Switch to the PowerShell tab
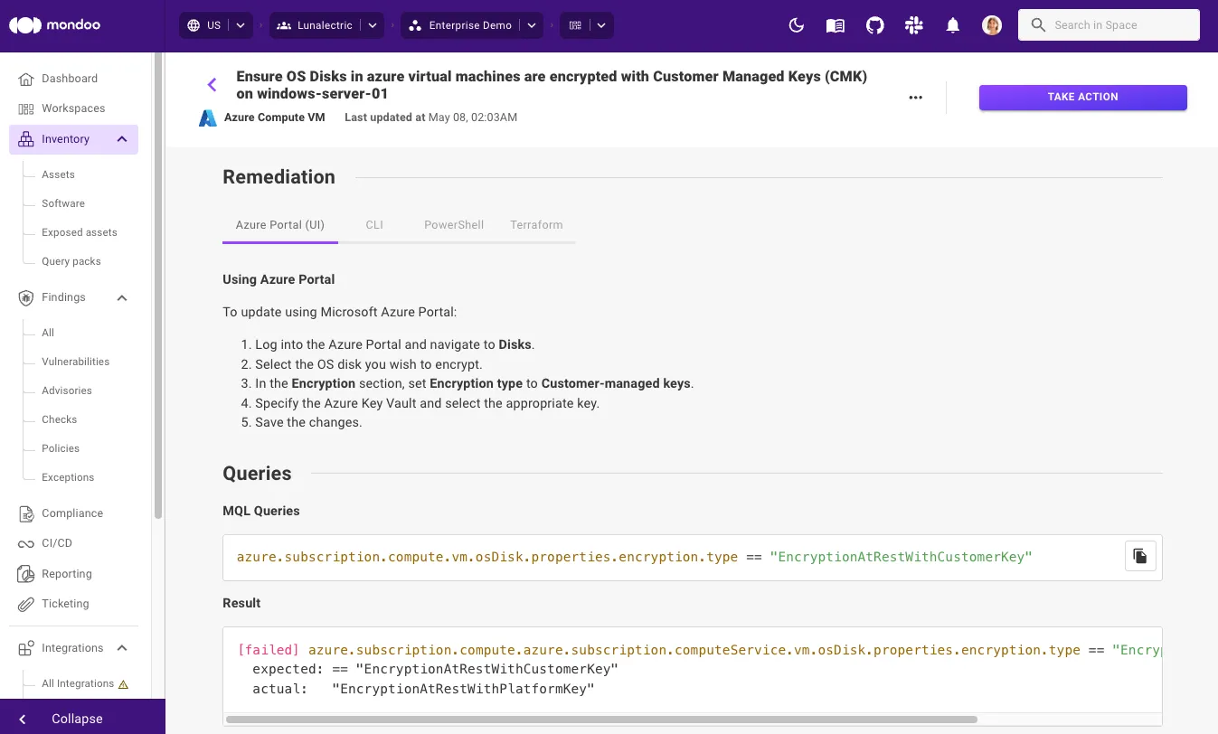The width and height of the screenshot is (1218, 734). point(454,225)
